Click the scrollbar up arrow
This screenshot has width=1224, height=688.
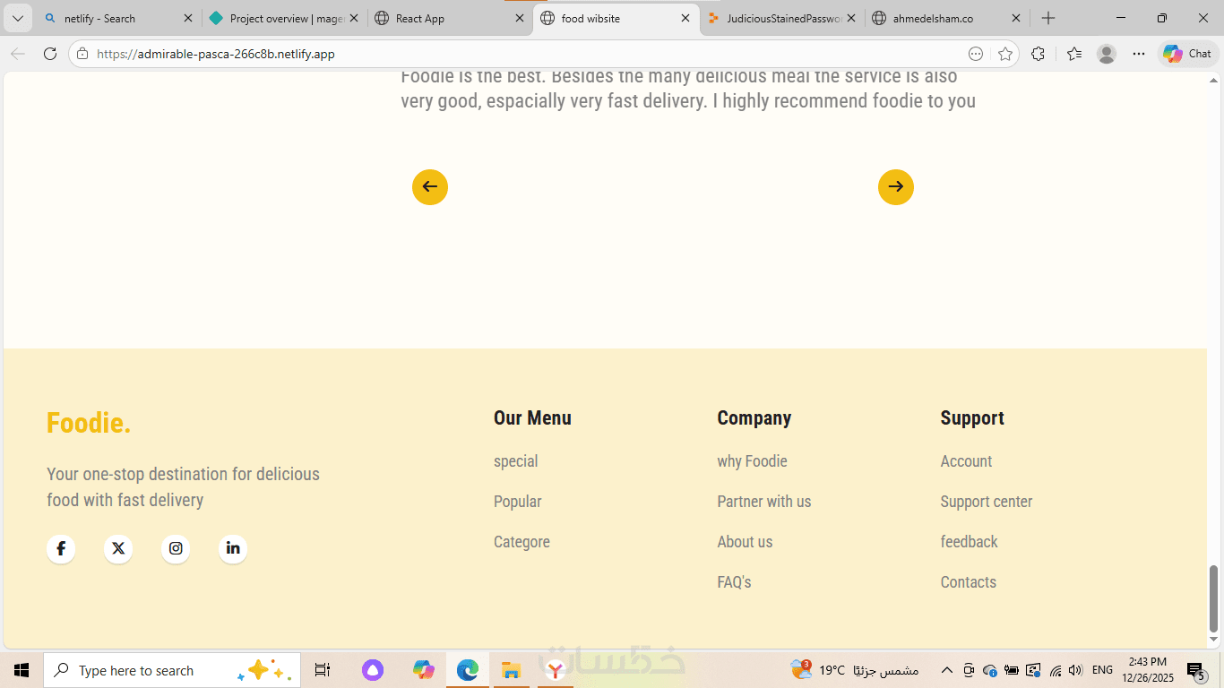1214,79
